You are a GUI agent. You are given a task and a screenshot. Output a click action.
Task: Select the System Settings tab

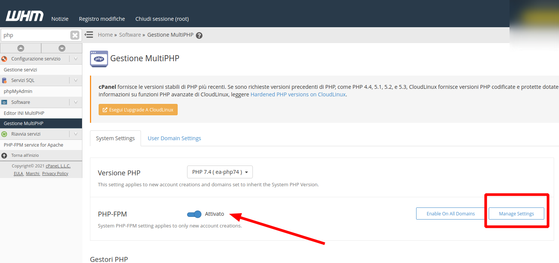point(115,138)
